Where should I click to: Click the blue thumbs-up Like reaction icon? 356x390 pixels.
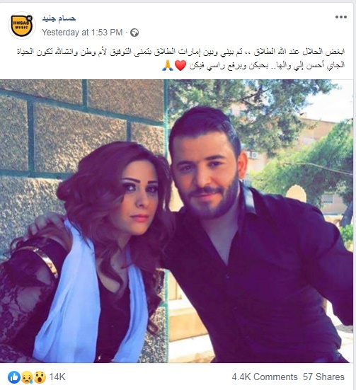point(14,377)
